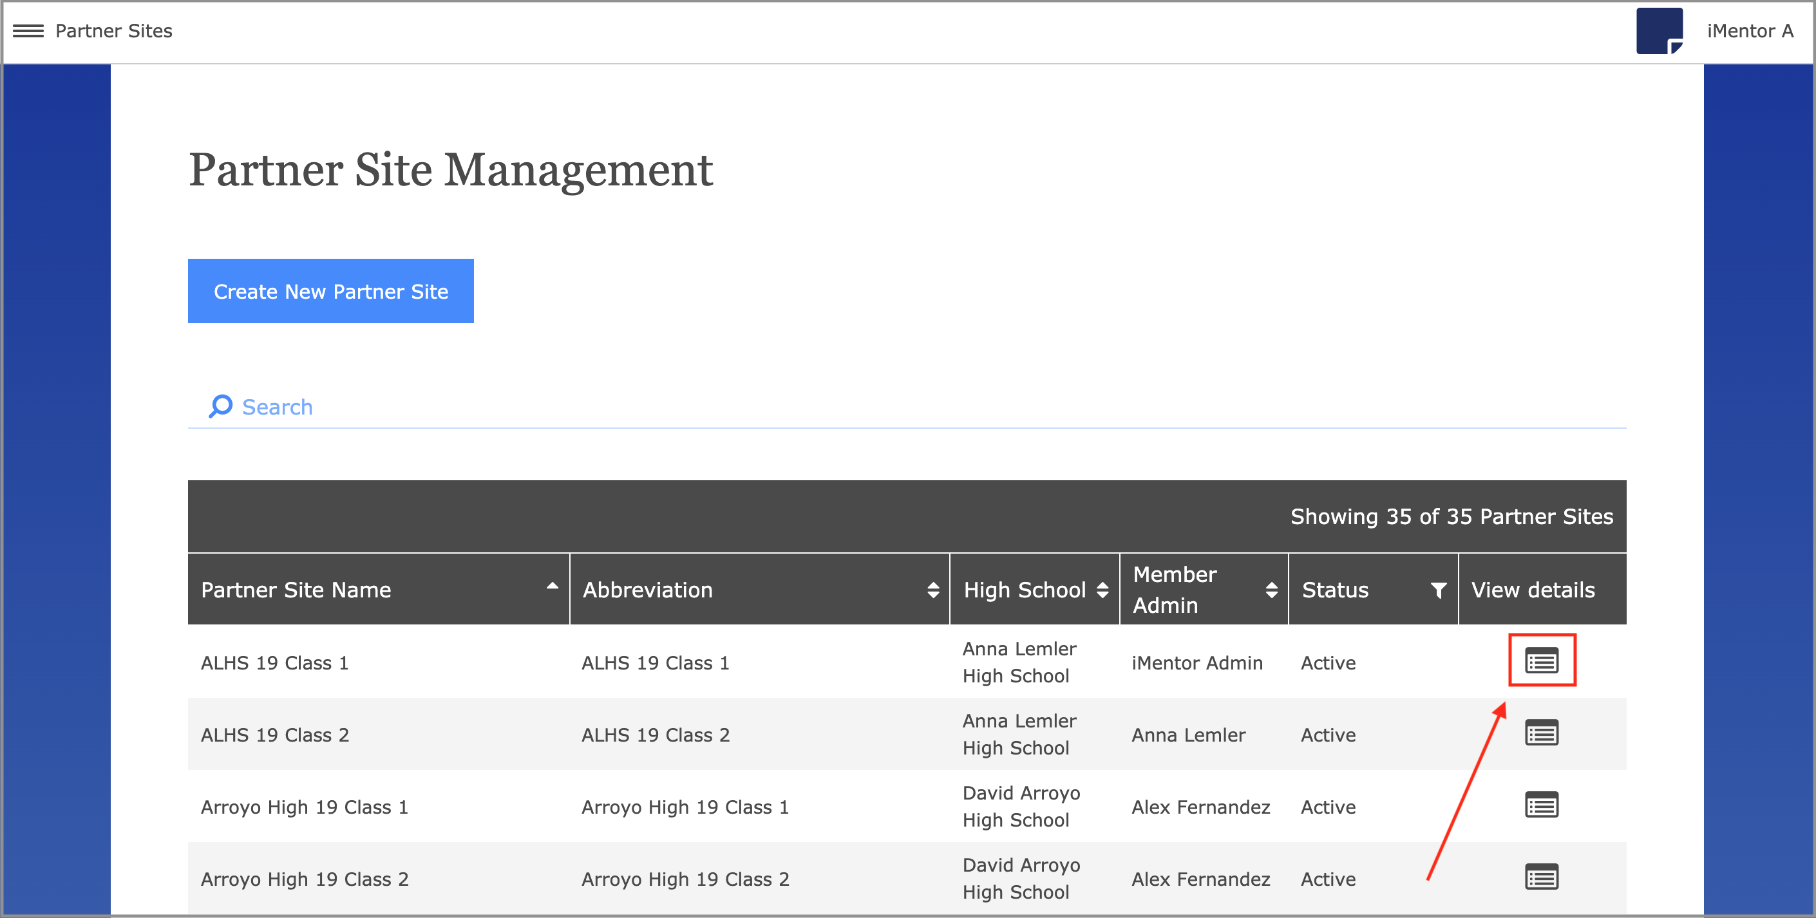
Task: Toggle High School column sort arrows
Action: coord(1102,590)
